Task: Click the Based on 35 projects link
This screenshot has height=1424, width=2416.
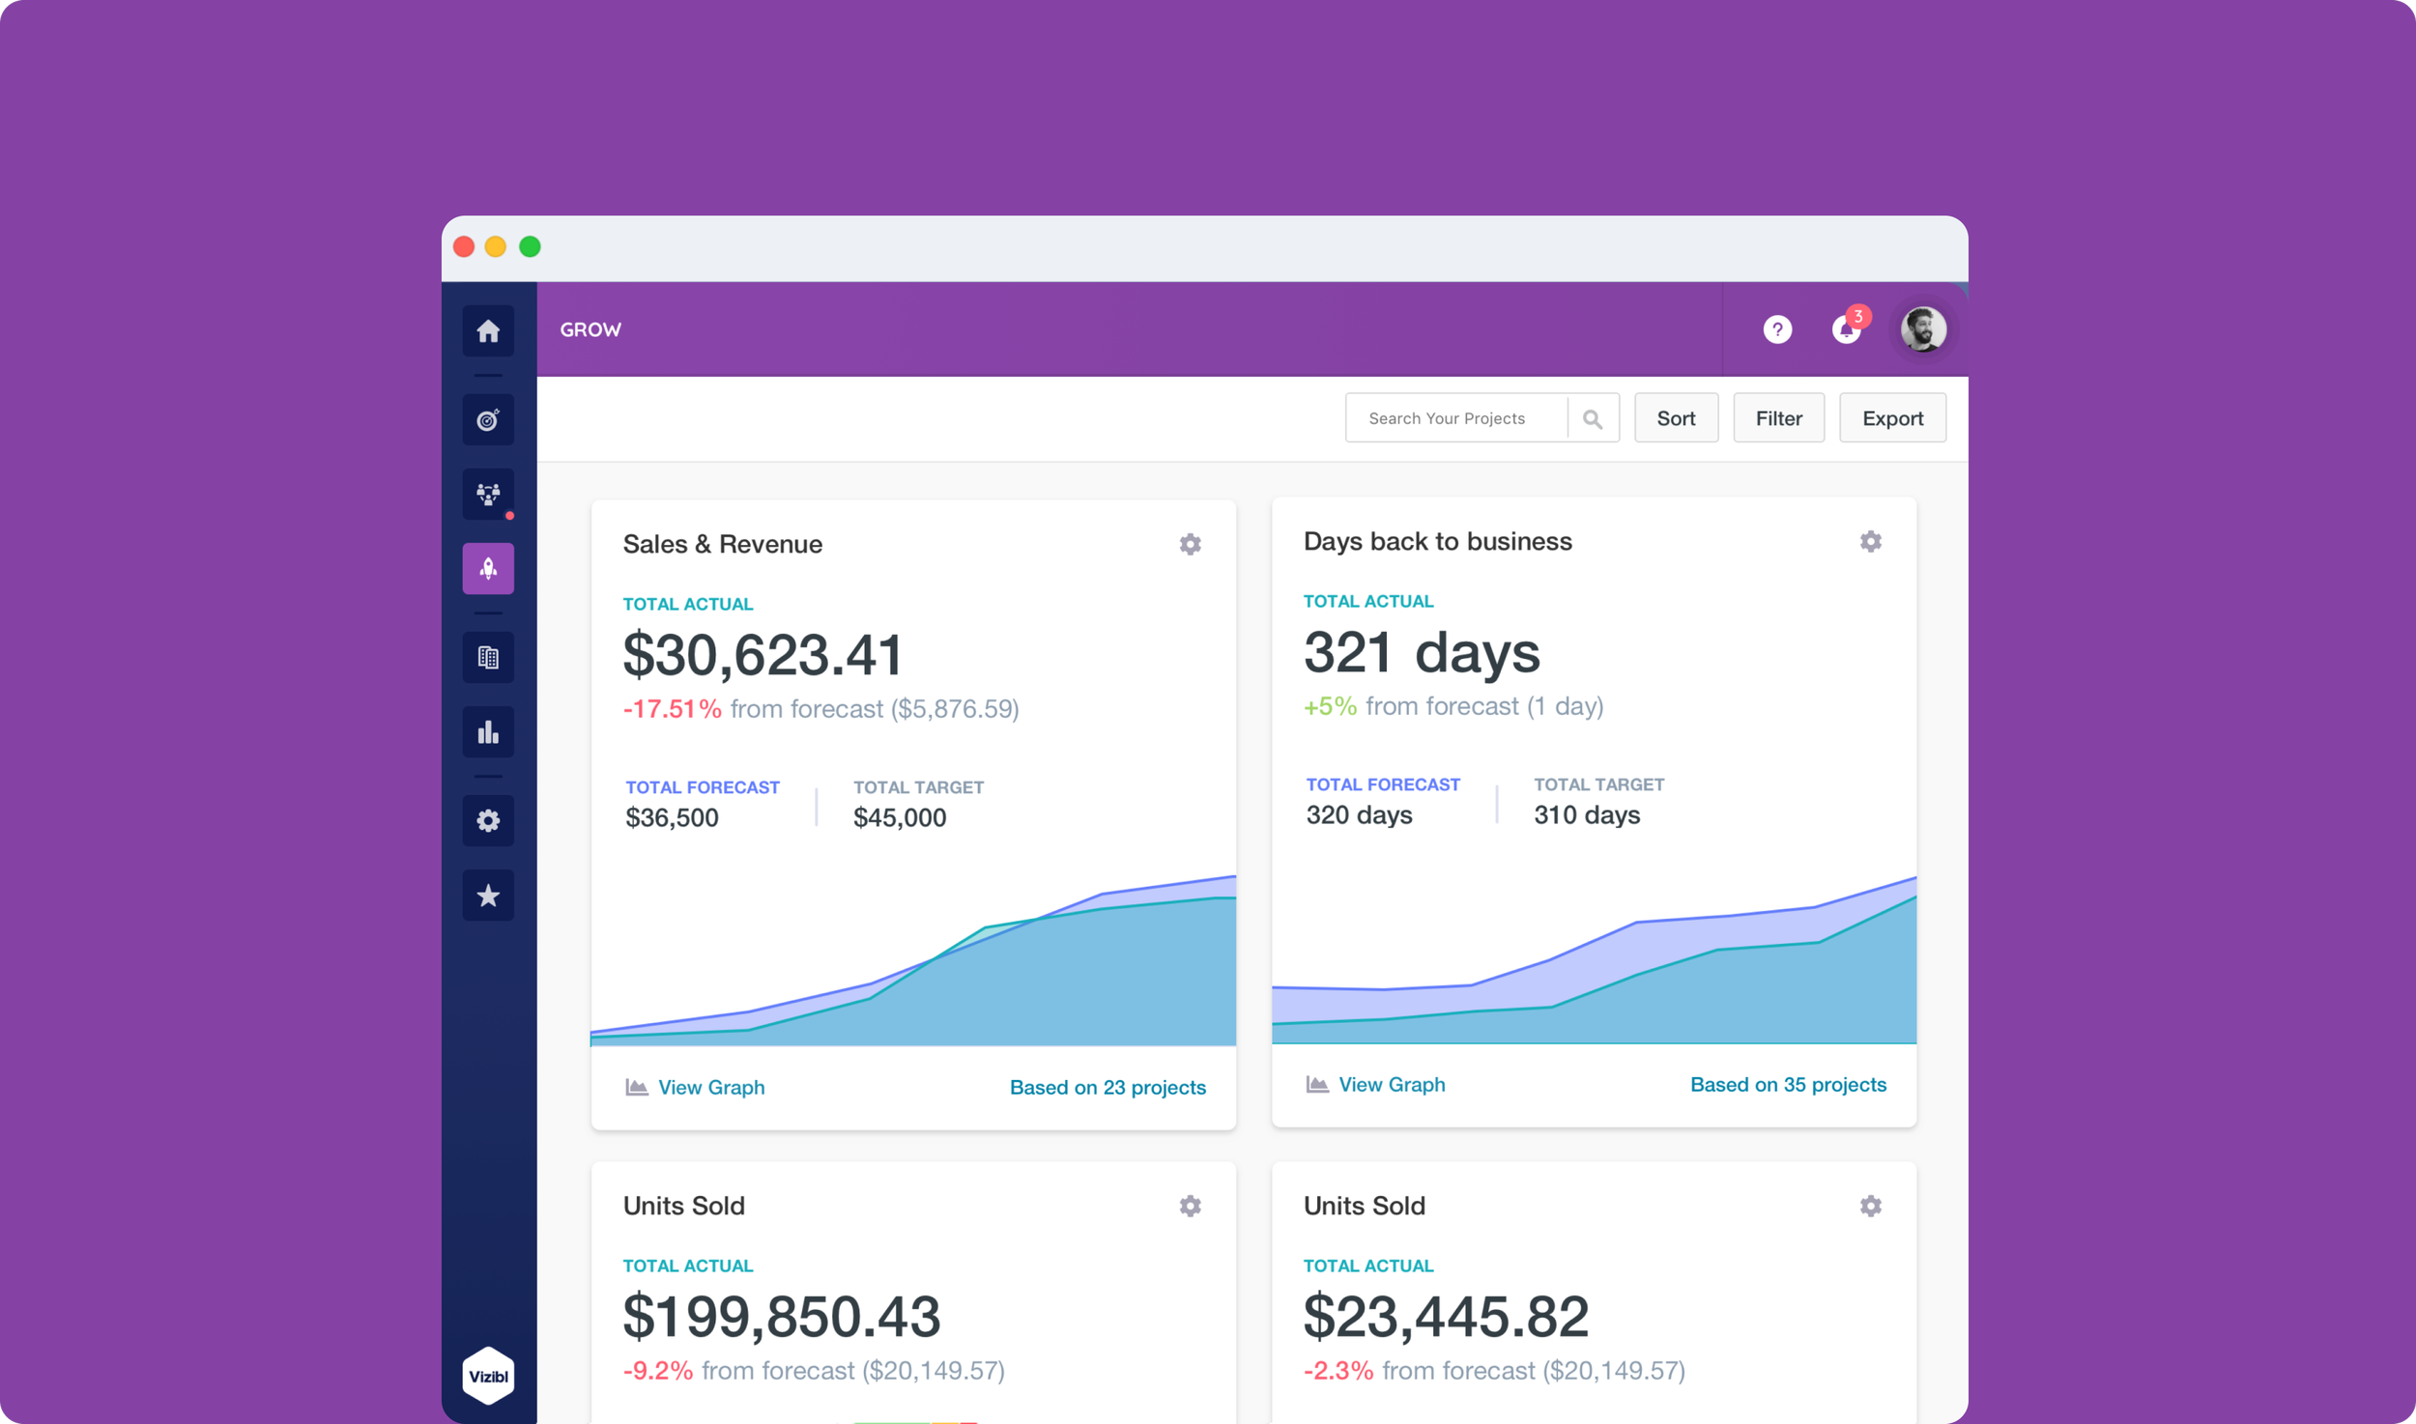Action: [x=1787, y=1084]
